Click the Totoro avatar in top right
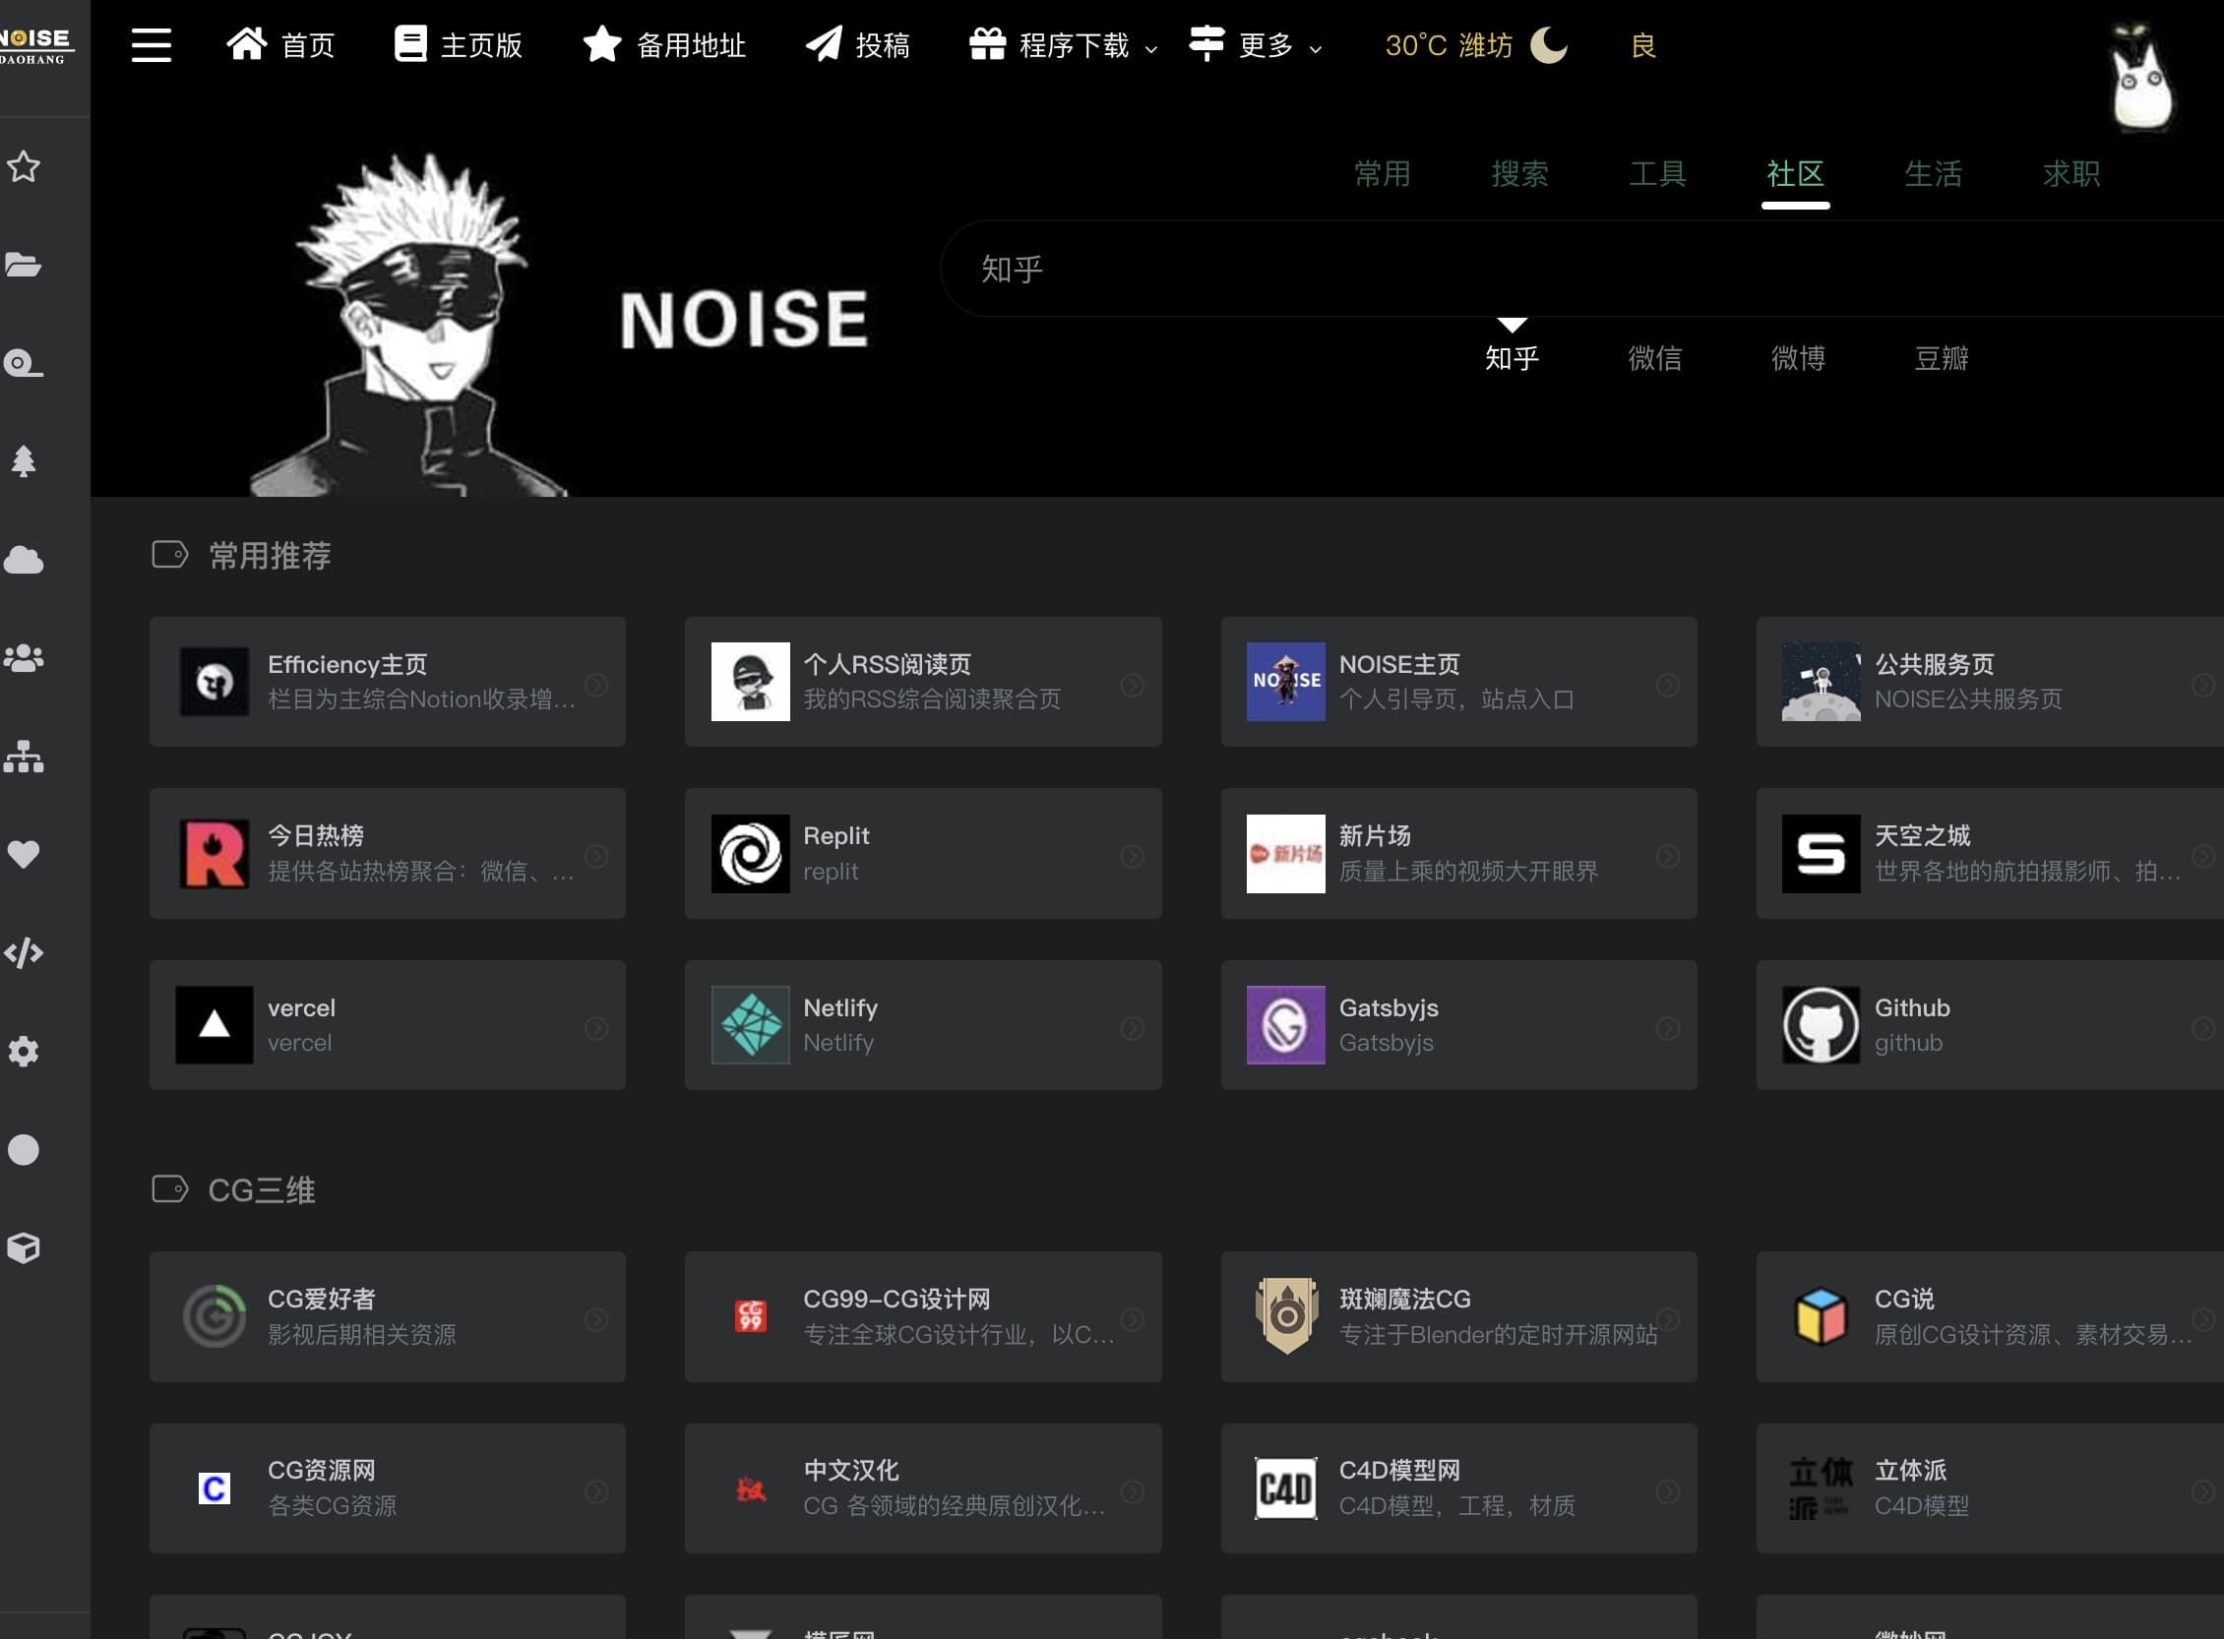This screenshot has height=1639, width=2224. (x=2141, y=78)
